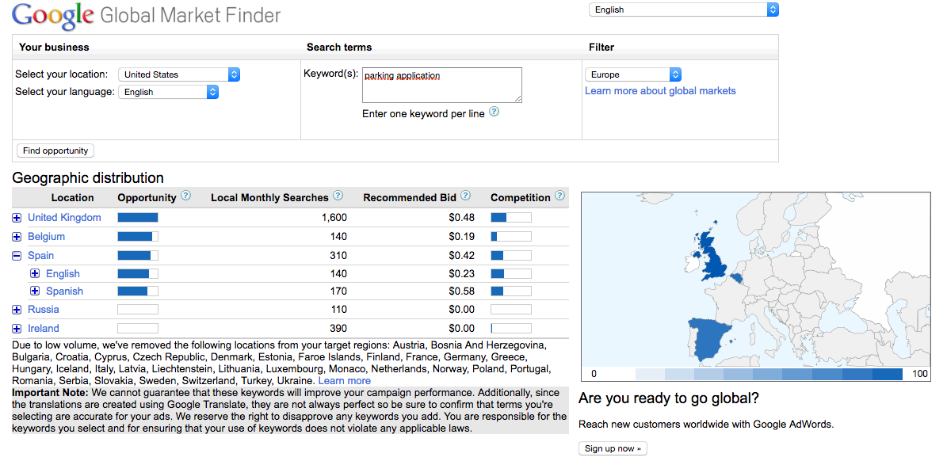The image size is (947, 461).
Task: Click the $0.19 bid for Belgium
Action: [461, 237]
